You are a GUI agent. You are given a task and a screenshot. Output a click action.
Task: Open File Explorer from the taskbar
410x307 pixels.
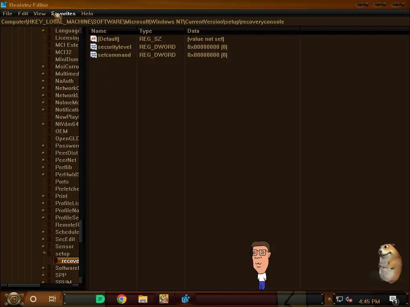pyautogui.click(x=143, y=299)
